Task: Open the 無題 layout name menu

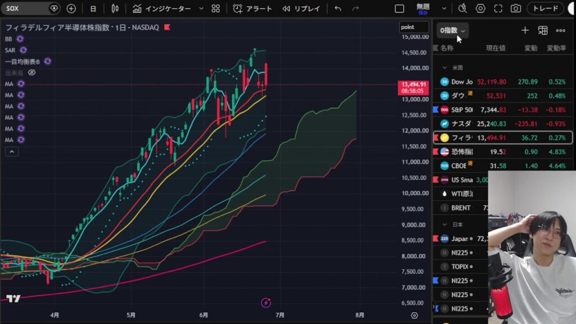Action: (423, 8)
